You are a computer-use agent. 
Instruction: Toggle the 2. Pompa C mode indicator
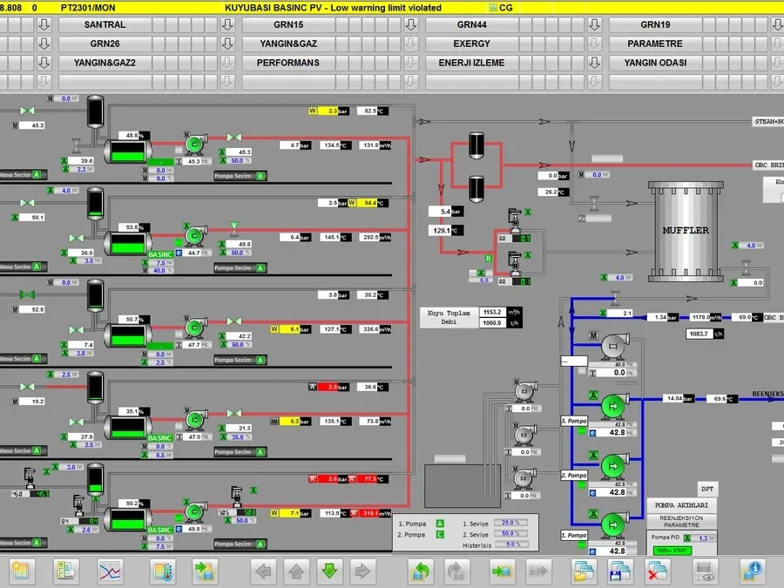440,535
